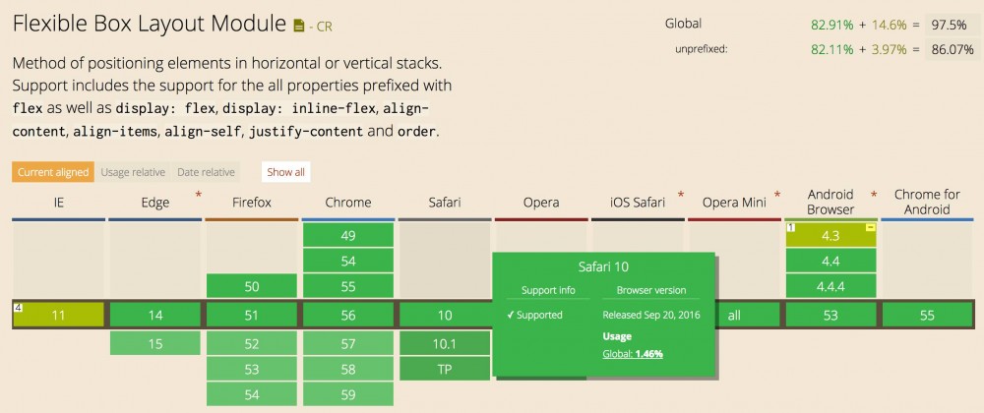Select the Chrome column header
Screen dimensions: 984x413
[x=348, y=203]
